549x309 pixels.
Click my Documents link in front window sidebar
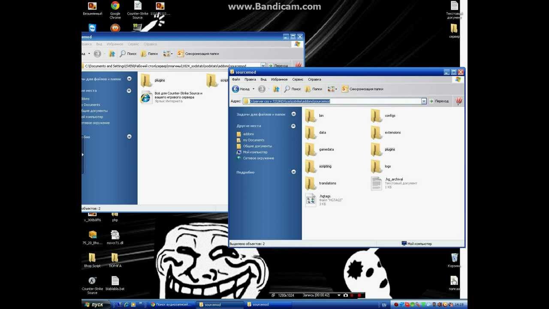pyautogui.click(x=253, y=140)
